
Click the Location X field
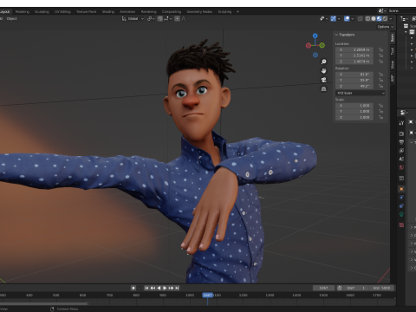point(354,49)
